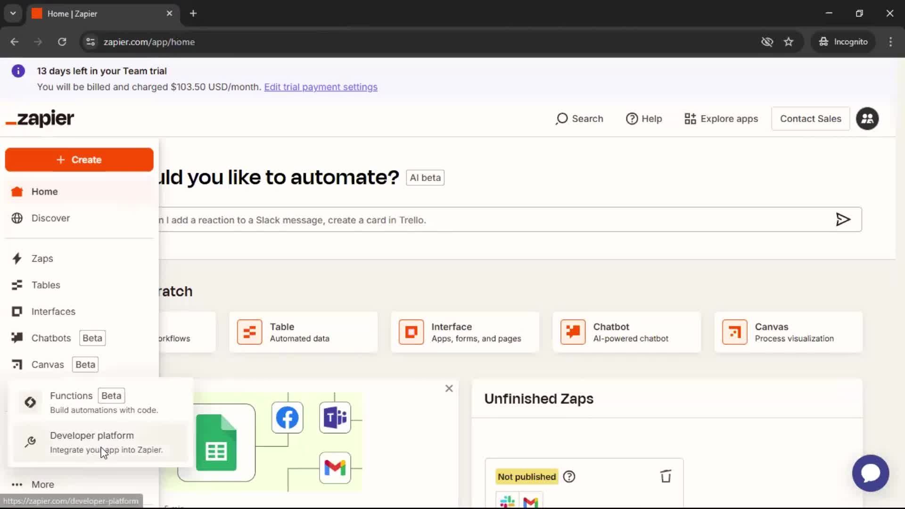Click the Gmail icon in the illustration

coord(335,468)
